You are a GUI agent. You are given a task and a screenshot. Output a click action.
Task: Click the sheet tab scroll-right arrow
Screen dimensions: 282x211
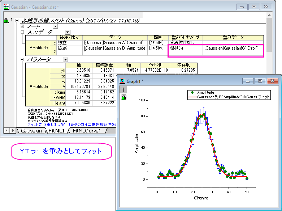tap(13, 130)
